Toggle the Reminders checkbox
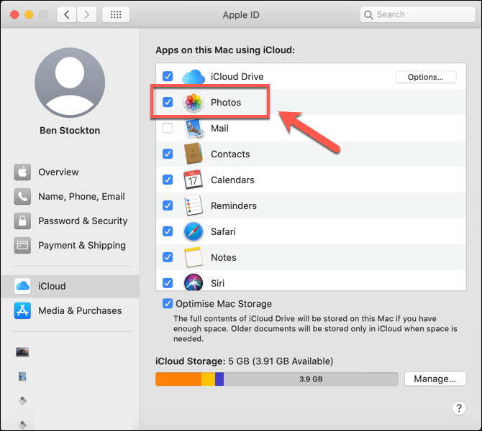 coord(168,205)
